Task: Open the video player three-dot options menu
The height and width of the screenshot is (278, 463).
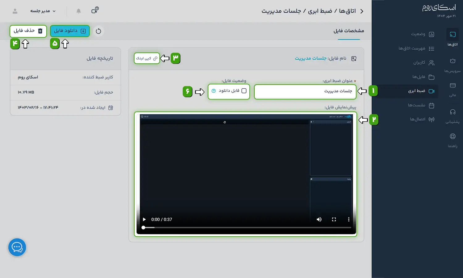Action: tap(349, 219)
